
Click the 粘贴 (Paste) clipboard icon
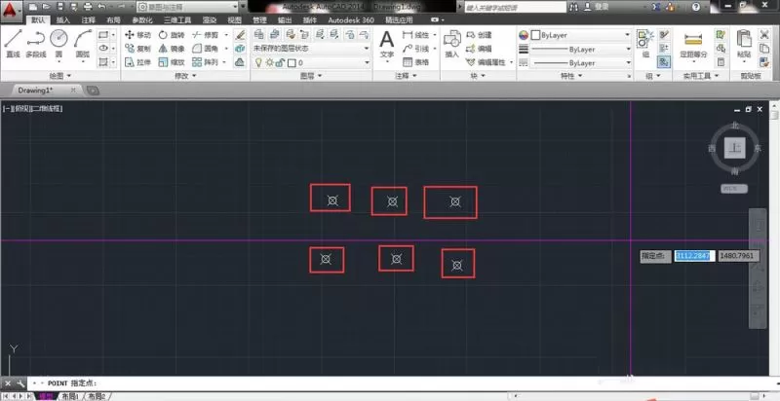coord(744,44)
